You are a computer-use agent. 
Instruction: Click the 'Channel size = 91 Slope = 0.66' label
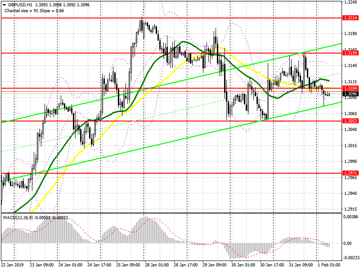point(34,11)
